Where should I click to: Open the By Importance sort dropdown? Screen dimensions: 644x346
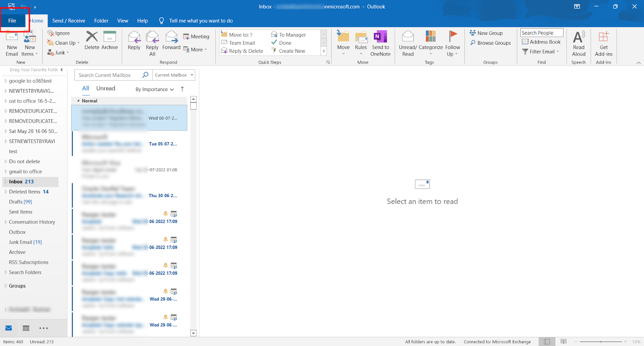click(x=155, y=89)
